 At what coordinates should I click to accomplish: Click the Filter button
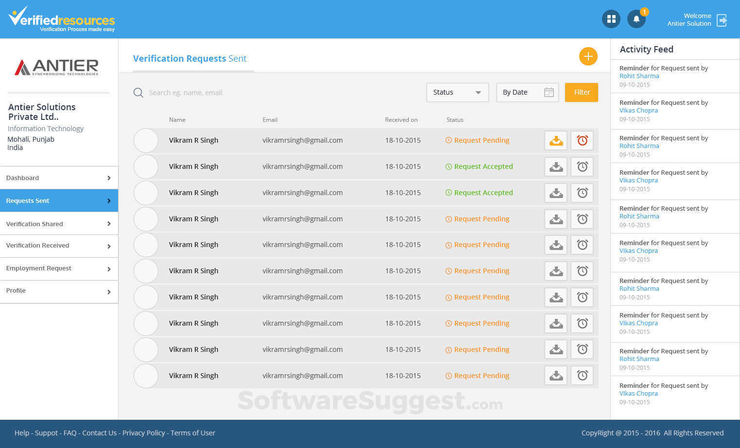(581, 92)
